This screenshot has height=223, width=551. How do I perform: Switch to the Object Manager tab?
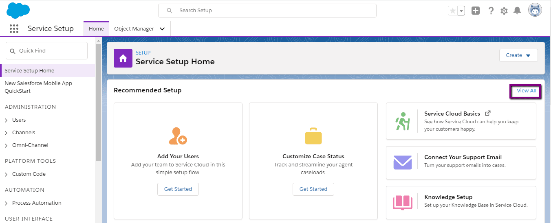pos(134,29)
